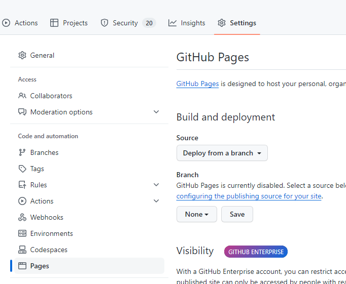Viewport: 346px width, 284px height.
Task: Click the Visibility heading
Action: coord(195,251)
